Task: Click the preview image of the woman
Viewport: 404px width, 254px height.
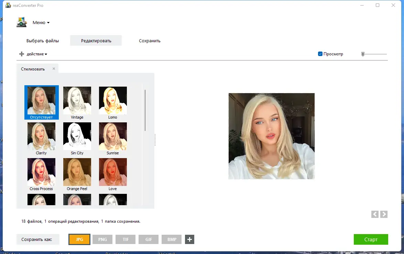Action: pyautogui.click(x=271, y=136)
